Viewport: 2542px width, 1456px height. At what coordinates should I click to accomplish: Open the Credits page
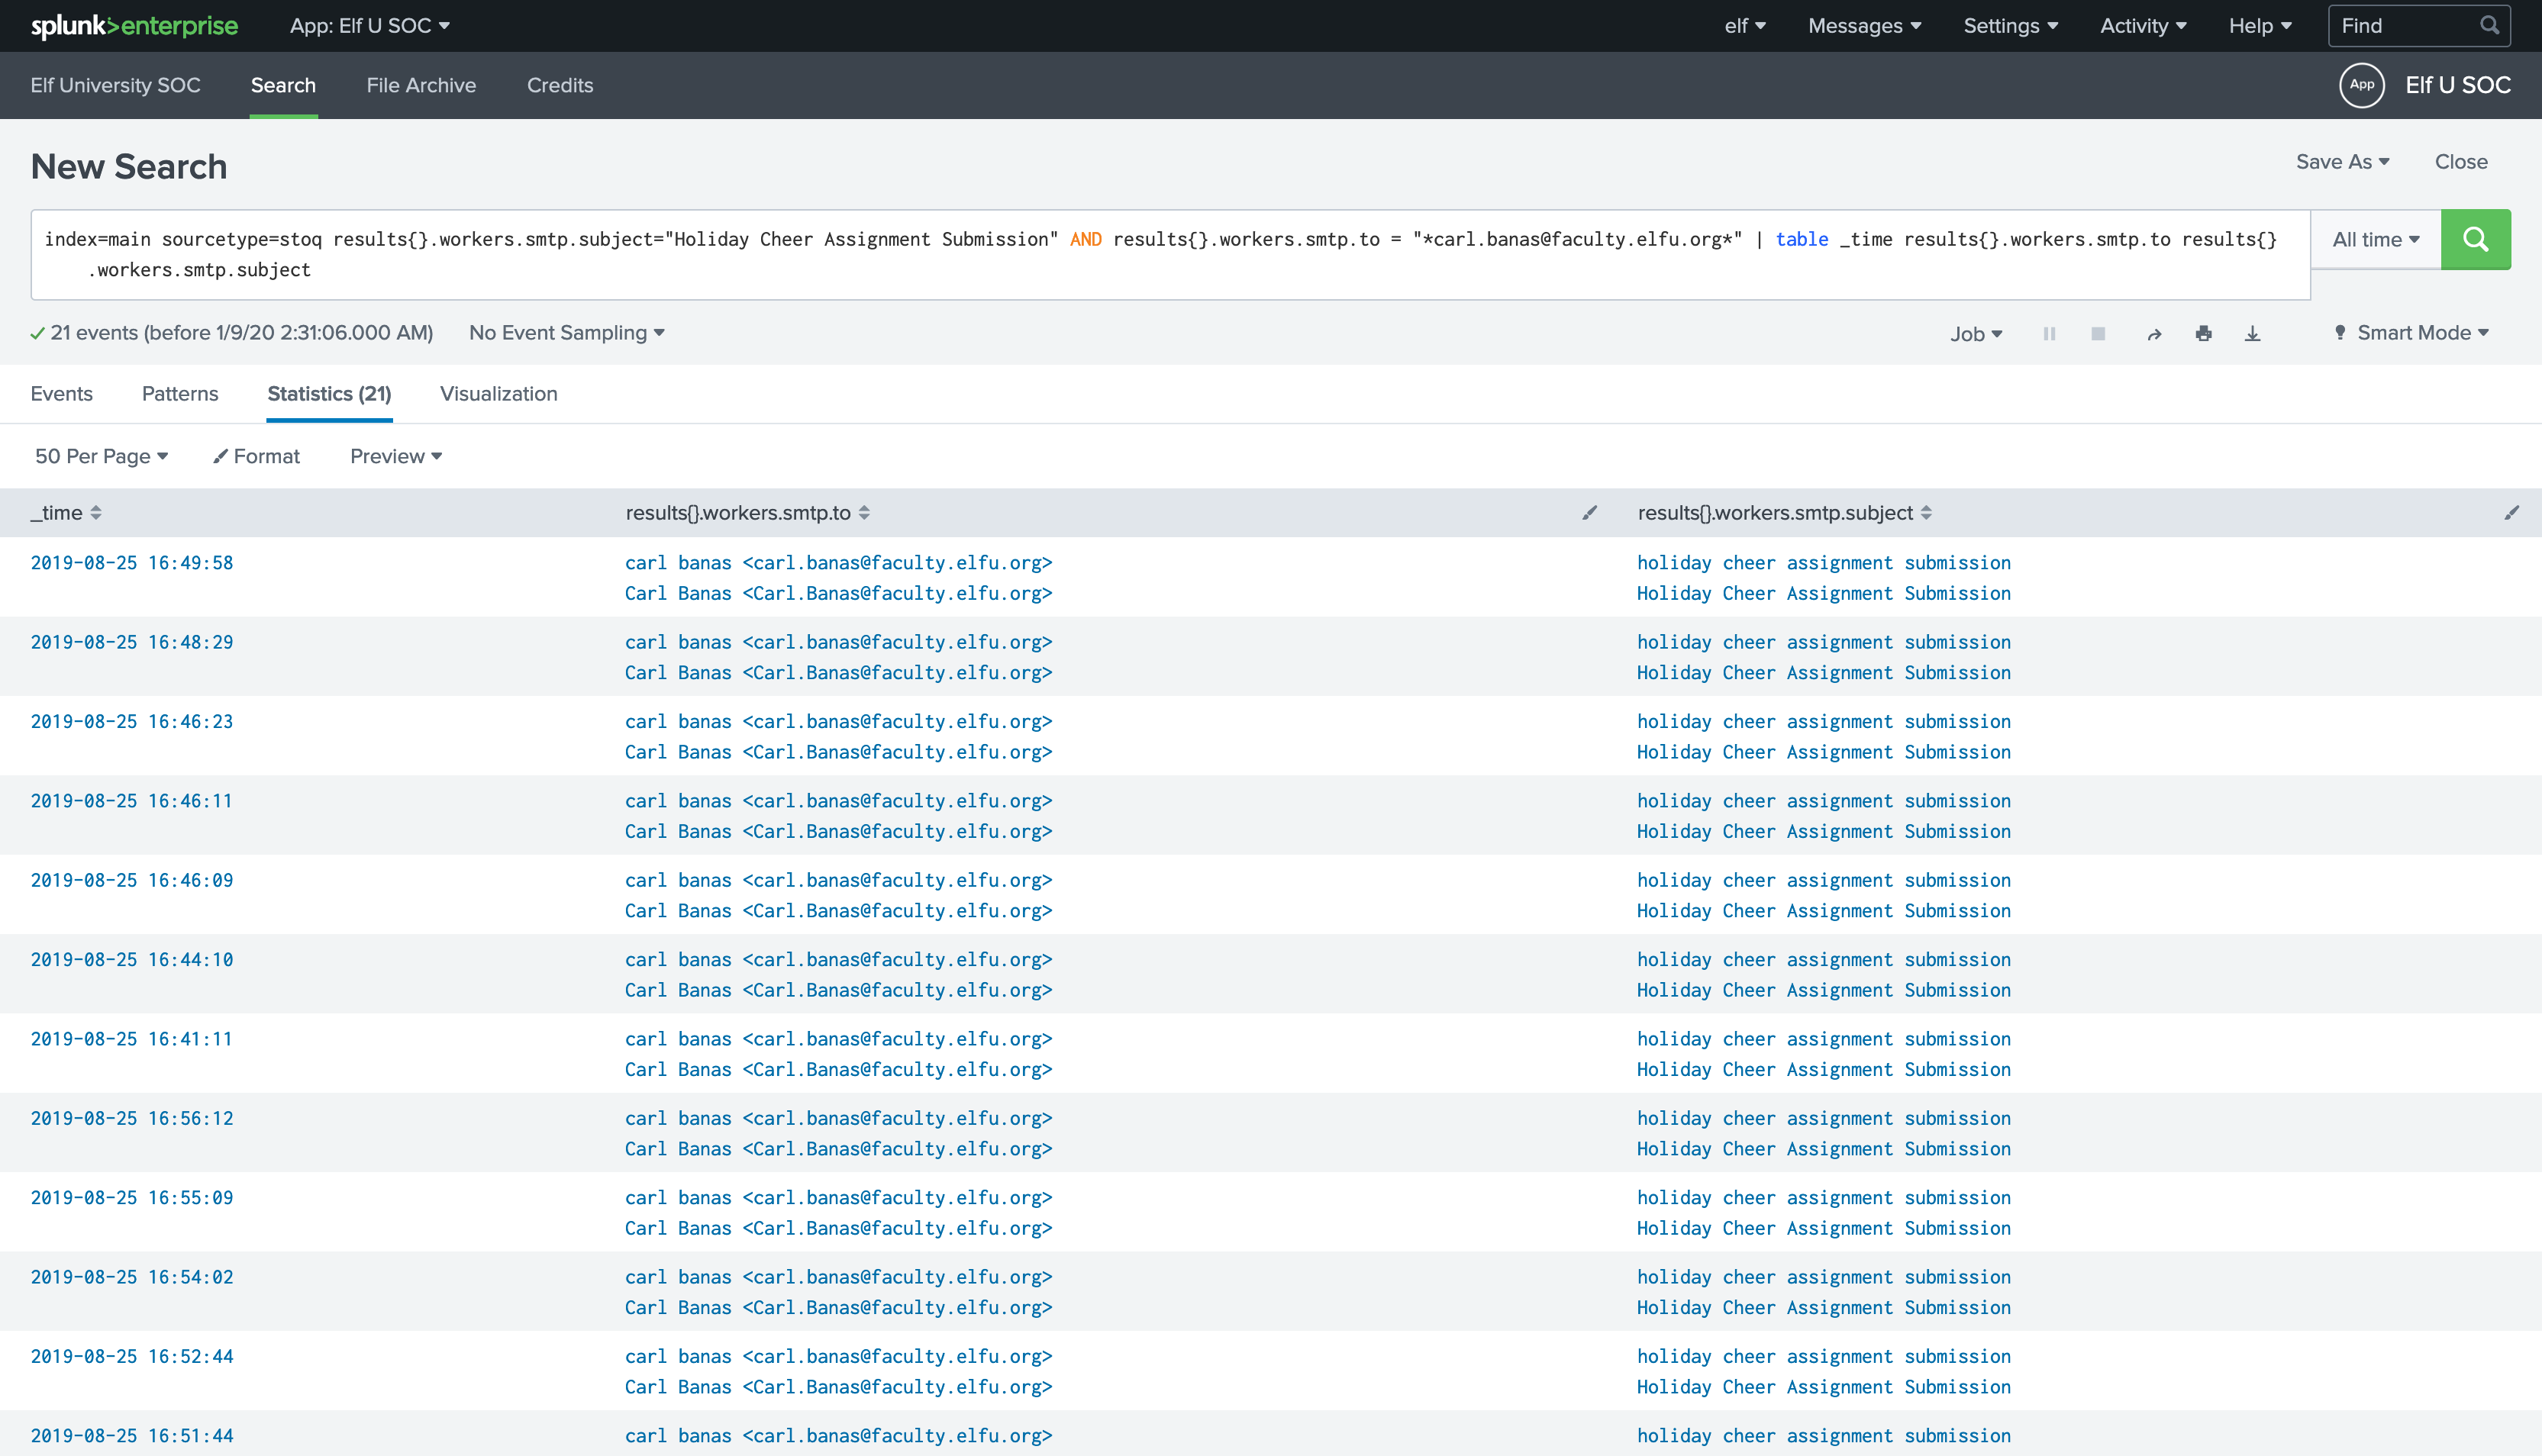[x=560, y=85]
